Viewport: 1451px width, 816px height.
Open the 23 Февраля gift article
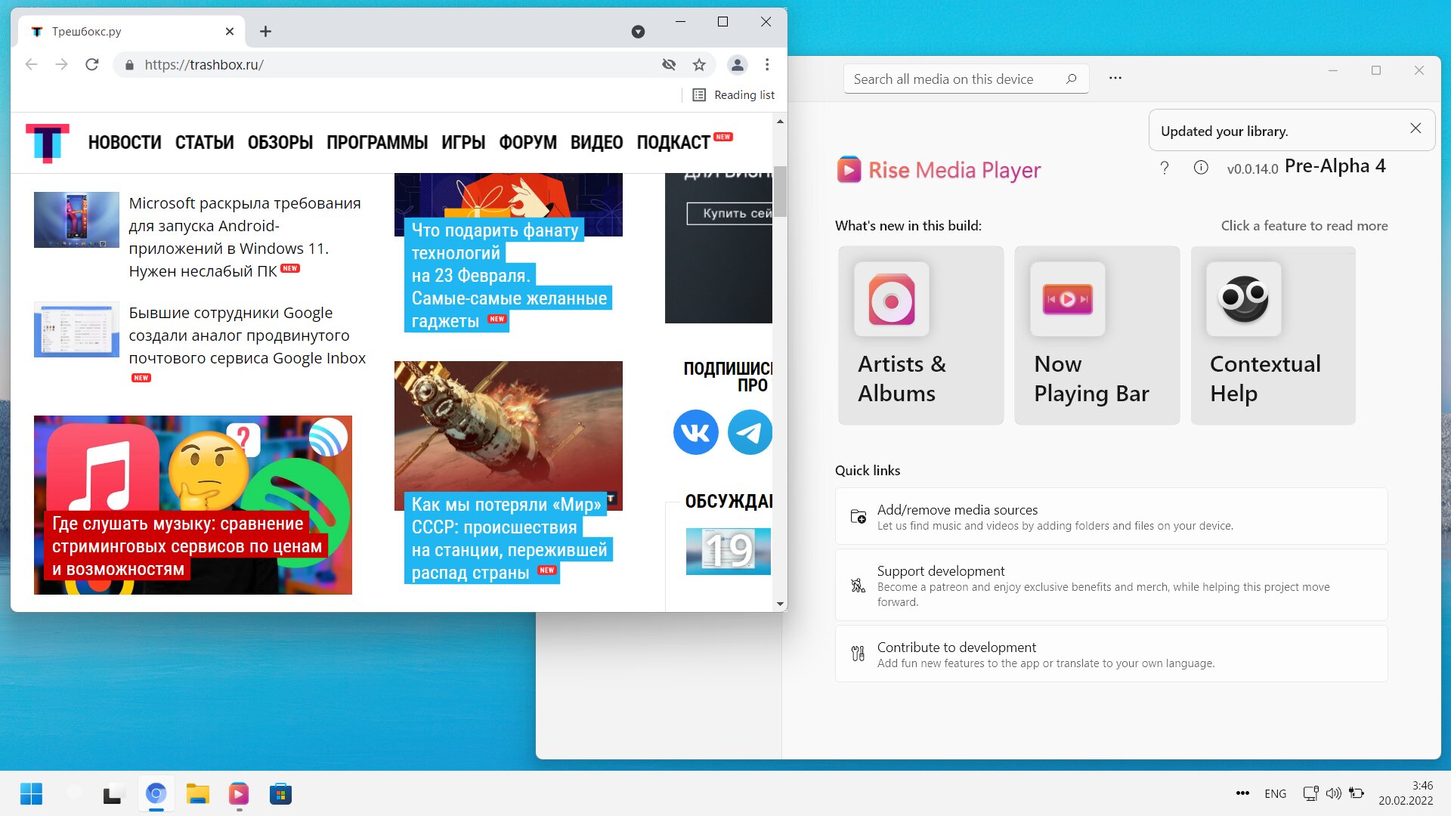coord(508,276)
